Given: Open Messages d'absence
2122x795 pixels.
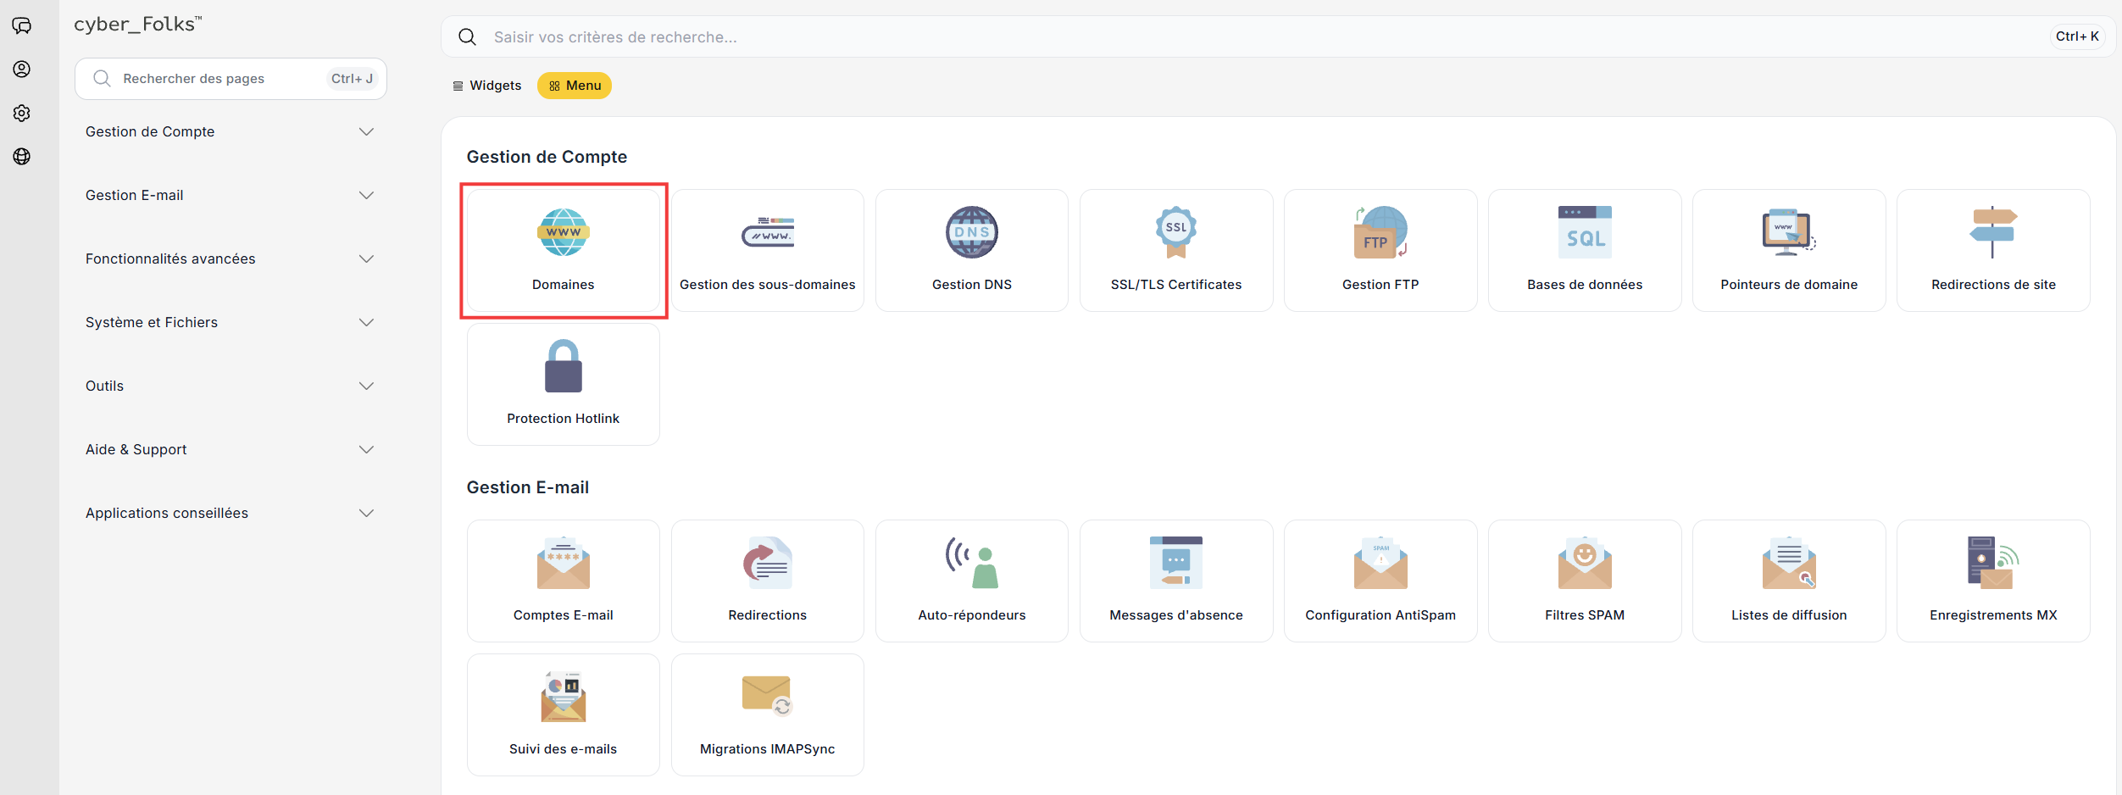Looking at the screenshot, I should tap(1176, 581).
